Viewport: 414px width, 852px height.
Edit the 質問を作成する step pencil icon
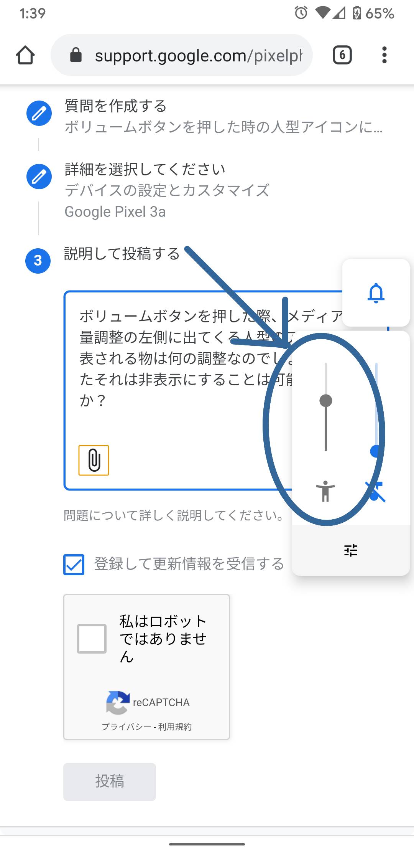coord(39,113)
